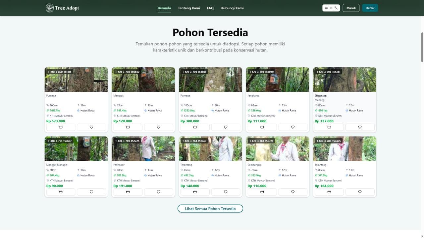
Task: Click the heart icon on tree T-KRI-3-796-155801
Action: [x=226, y=127]
